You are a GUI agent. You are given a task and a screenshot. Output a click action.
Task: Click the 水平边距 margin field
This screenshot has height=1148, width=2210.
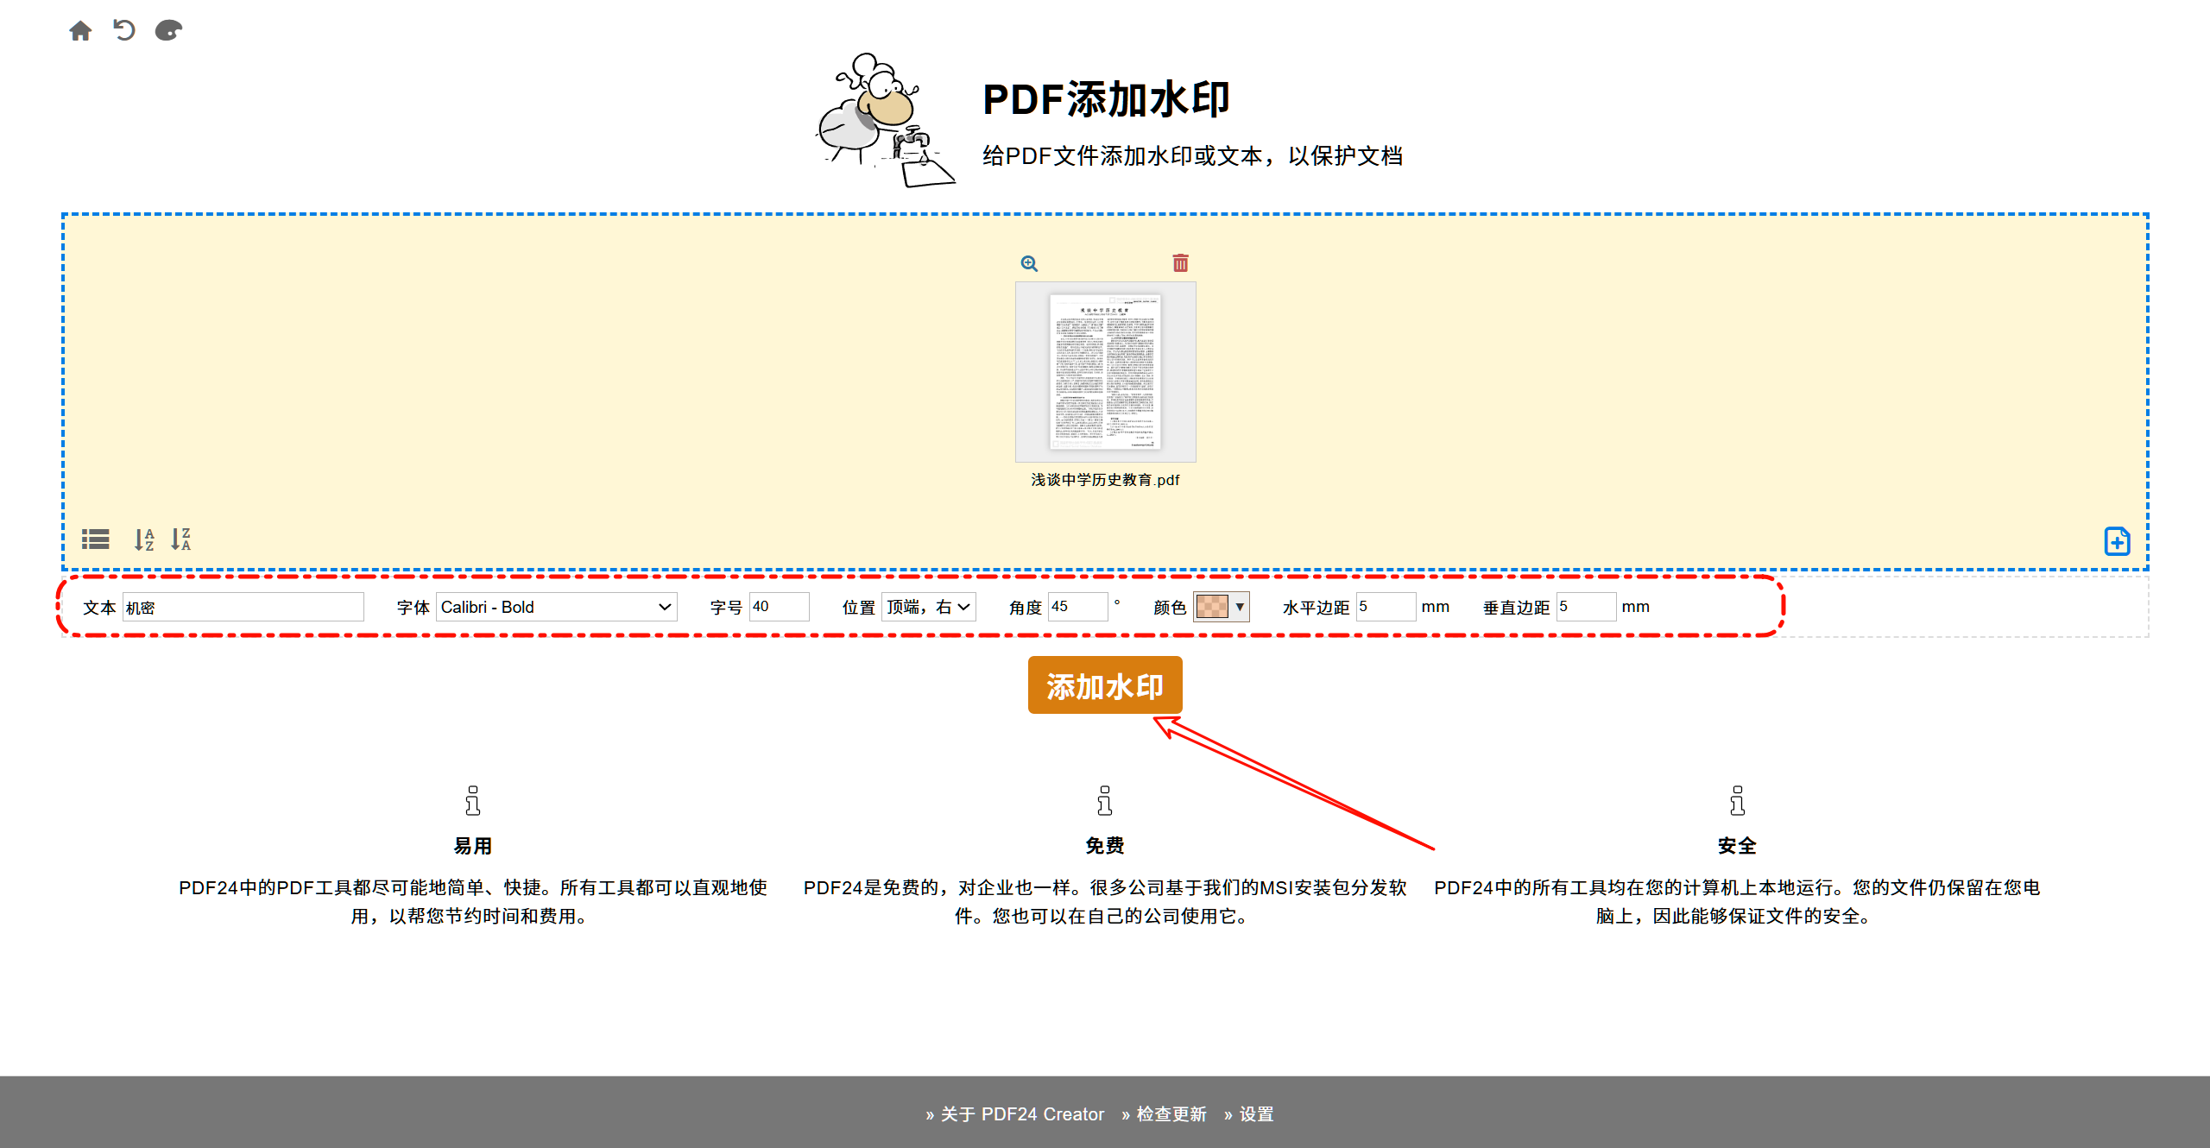[x=1386, y=607]
